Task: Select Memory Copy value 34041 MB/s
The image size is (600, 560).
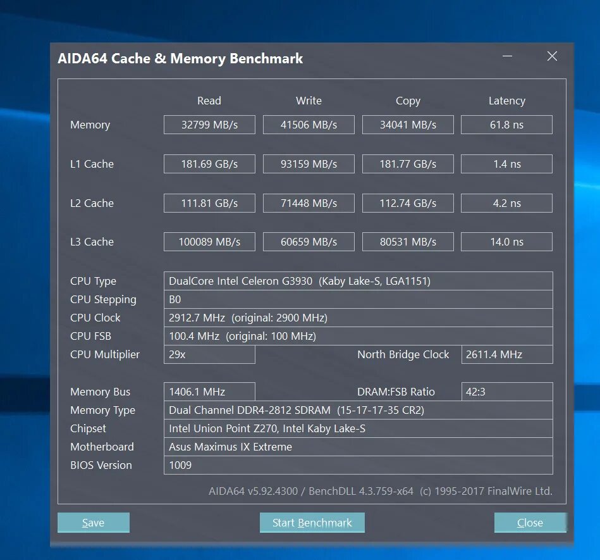Action: [408, 125]
